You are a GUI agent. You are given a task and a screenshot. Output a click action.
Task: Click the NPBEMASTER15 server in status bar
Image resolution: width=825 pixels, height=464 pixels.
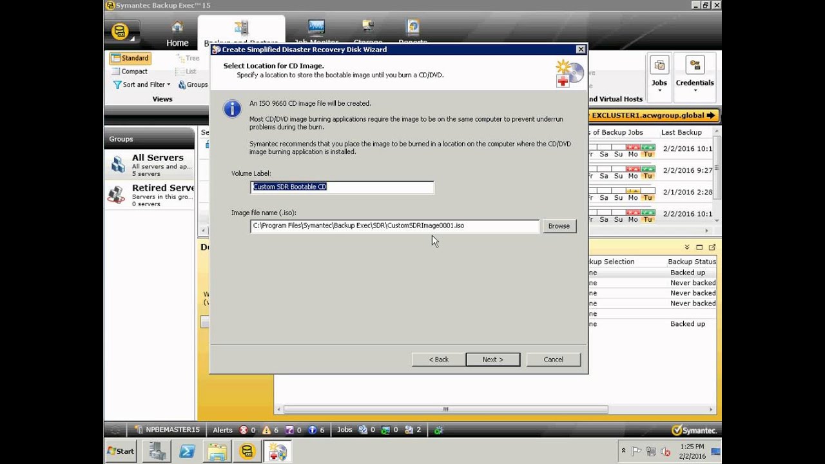pos(167,430)
